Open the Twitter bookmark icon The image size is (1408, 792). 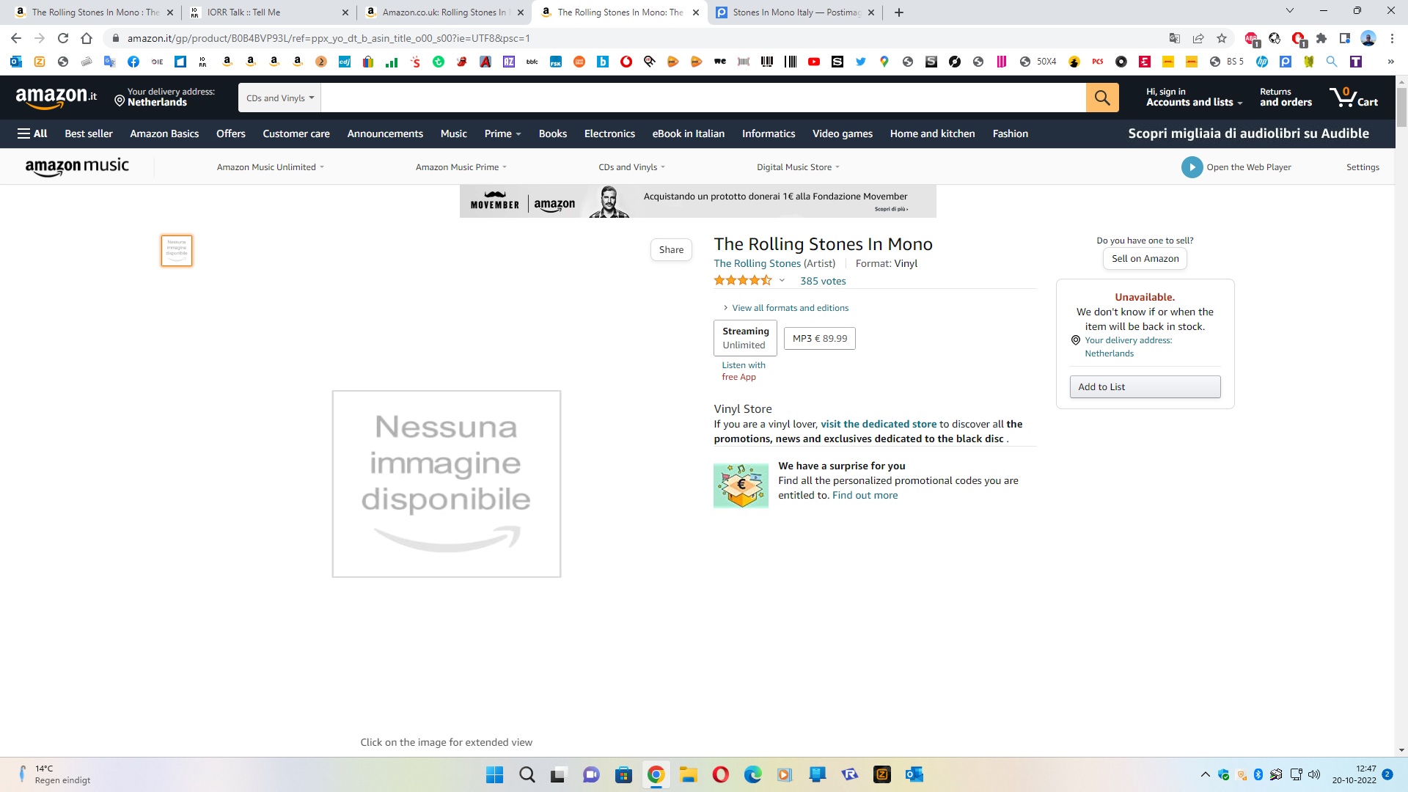pos(861,62)
